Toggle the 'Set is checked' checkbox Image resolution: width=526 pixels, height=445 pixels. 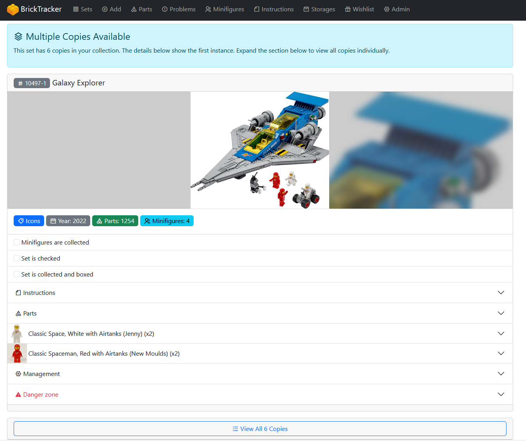17,258
